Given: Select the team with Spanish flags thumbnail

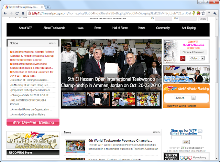Looking at the screenshot, I should point(148,99).
